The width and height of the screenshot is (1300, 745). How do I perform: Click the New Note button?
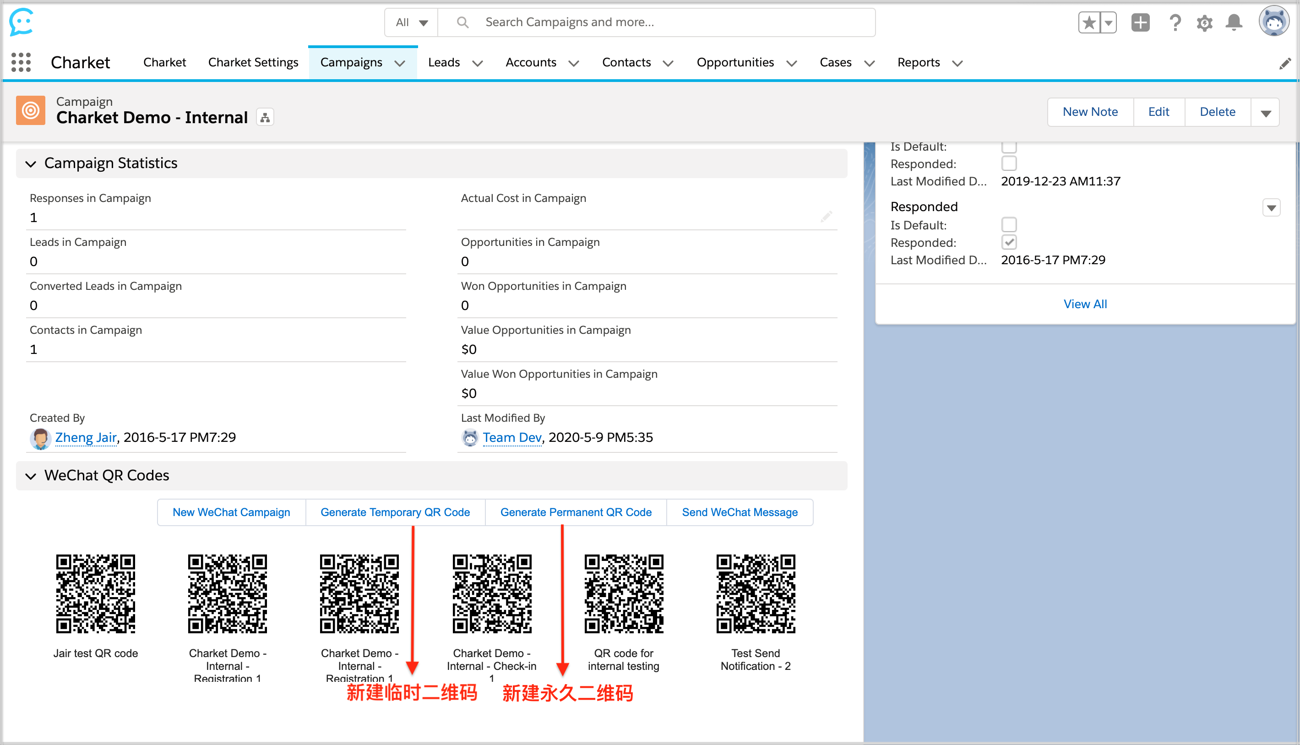[x=1090, y=112]
